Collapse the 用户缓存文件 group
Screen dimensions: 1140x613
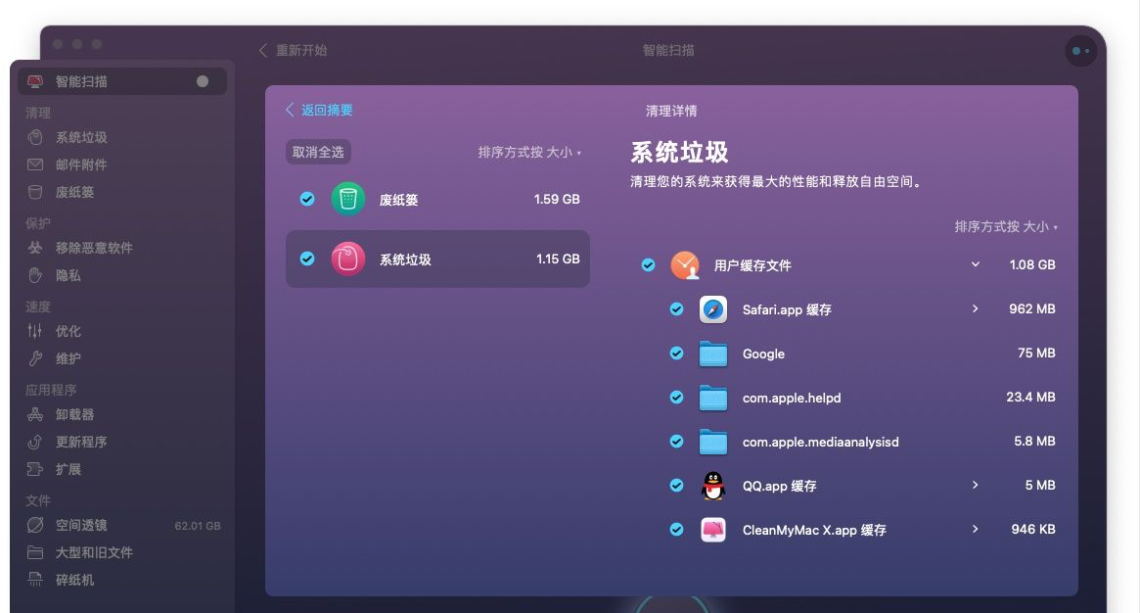[x=975, y=264]
